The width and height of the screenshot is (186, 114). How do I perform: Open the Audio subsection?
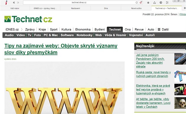(x=9, y=35)
